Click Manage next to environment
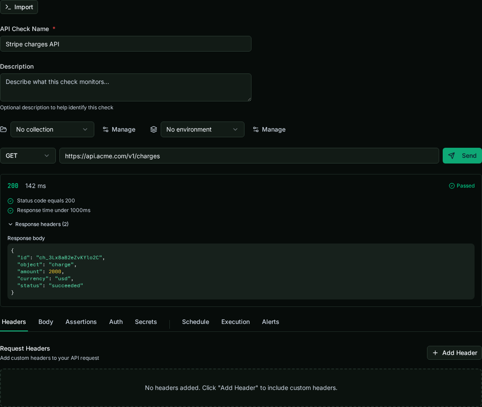The width and height of the screenshot is (482, 407). pyautogui.click(x=269, y=129)
